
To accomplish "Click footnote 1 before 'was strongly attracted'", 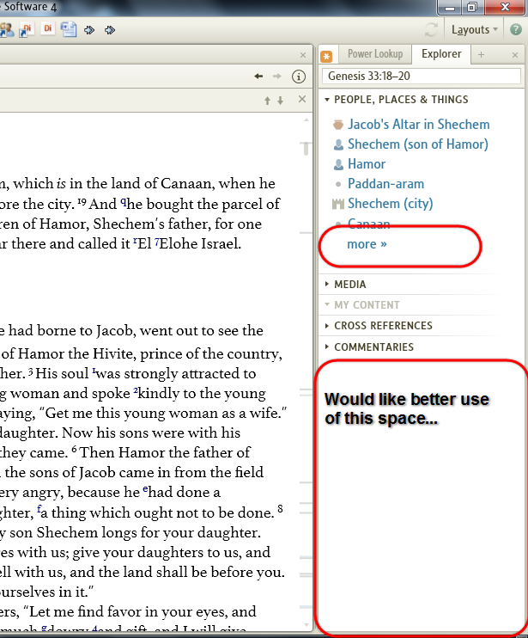I will [94, 371].
